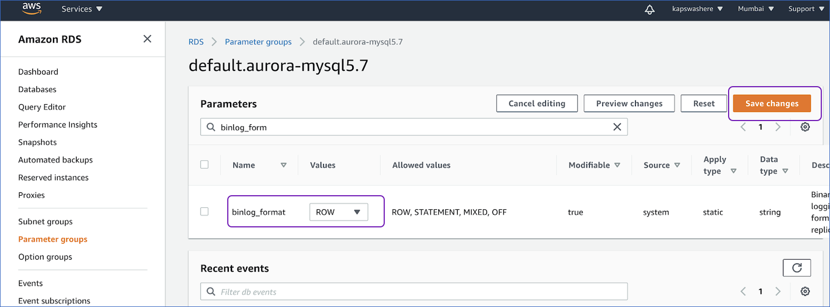
Task: Go to Reserved instances
Action: click(x=53, y=177)
